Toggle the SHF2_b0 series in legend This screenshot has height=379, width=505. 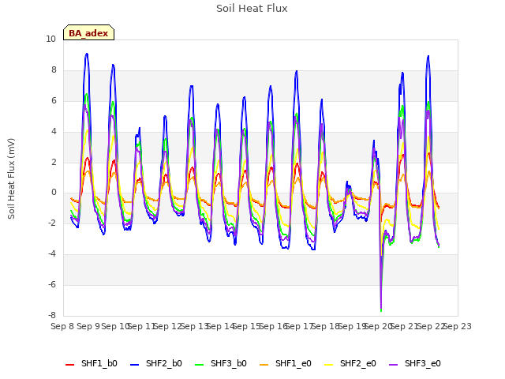pyautogui.click(x=156, y=363)
